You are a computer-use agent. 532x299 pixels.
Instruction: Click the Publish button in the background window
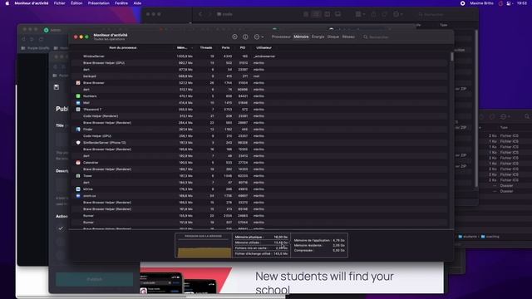94,279
